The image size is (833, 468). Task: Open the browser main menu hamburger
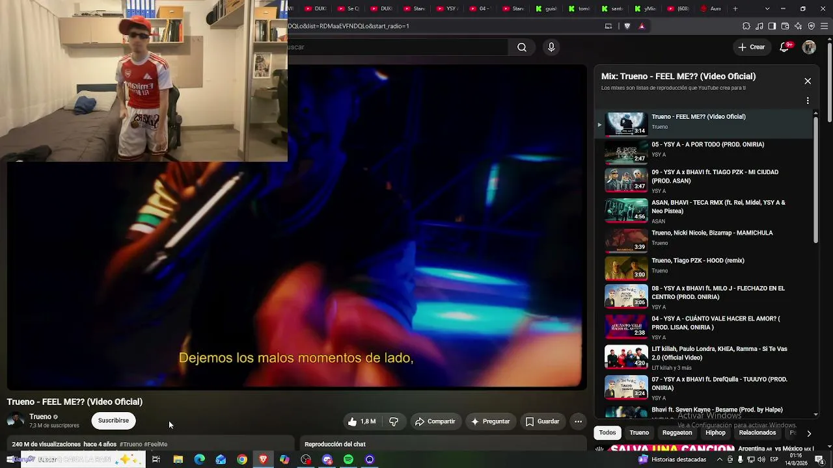(x=825, y=26)
